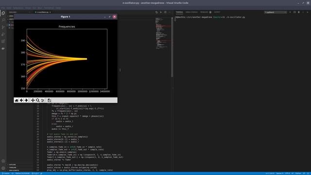Image resolution: width=311 pixels, height=175 pixels.
Task: Open the Explorer view in activity bar
Action: [3, 13]
